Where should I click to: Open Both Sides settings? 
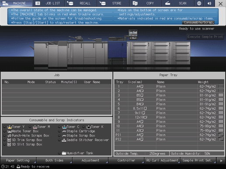coord(54,160)
